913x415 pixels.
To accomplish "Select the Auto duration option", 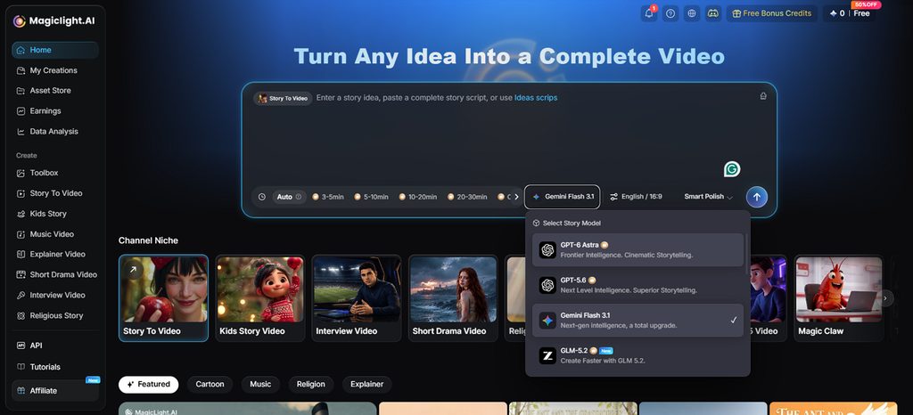I will coord(289,197).
